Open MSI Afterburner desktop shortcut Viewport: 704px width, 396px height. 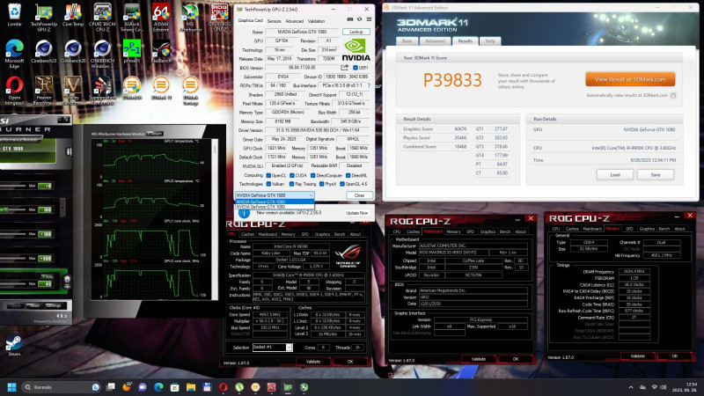pos(190,17)
